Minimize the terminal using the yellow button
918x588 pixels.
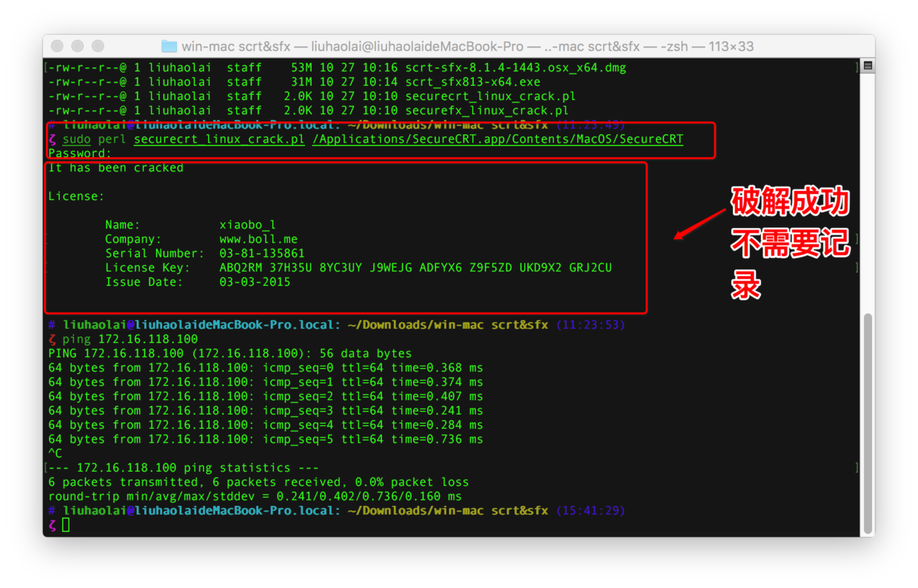pyautogui.click(x=77, y=46)
